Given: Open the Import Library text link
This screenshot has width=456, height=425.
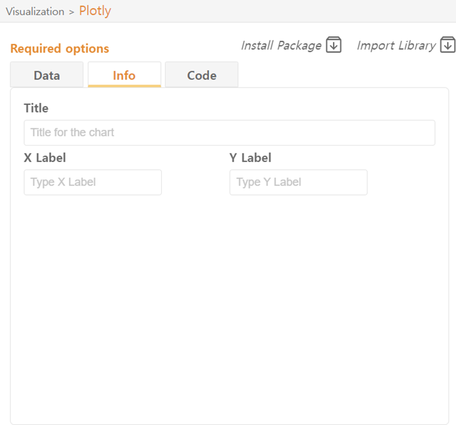Looking at the screenshot, I should [x=396, y=46].
